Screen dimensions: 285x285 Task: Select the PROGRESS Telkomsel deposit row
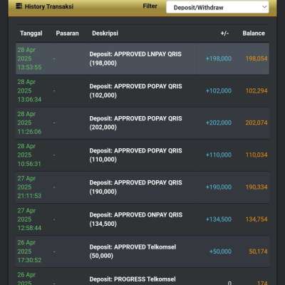142,277
